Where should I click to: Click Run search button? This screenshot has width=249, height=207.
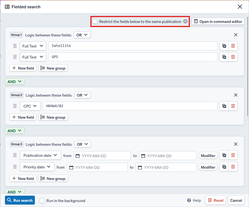click(x=20, y=200)
